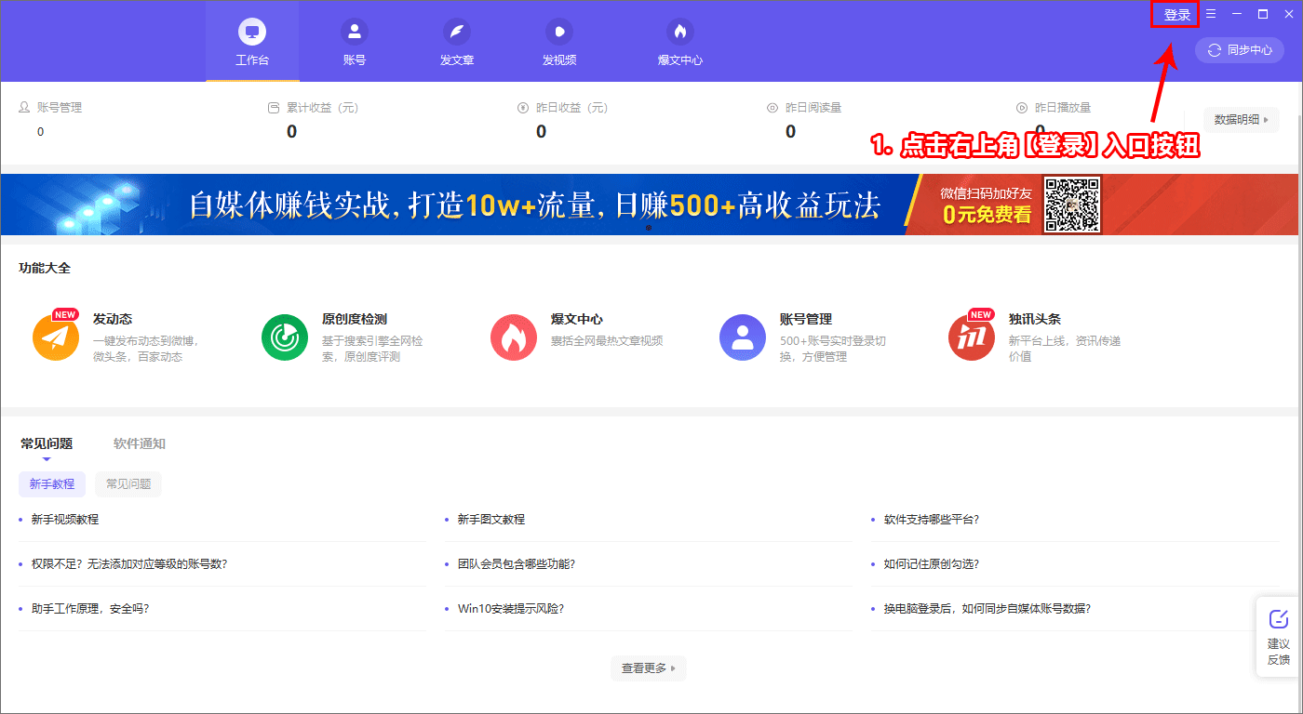Open the 建议反馈 feedback panel
1303x714 pixels.
pyautogui.click(x=1279, y=640)
